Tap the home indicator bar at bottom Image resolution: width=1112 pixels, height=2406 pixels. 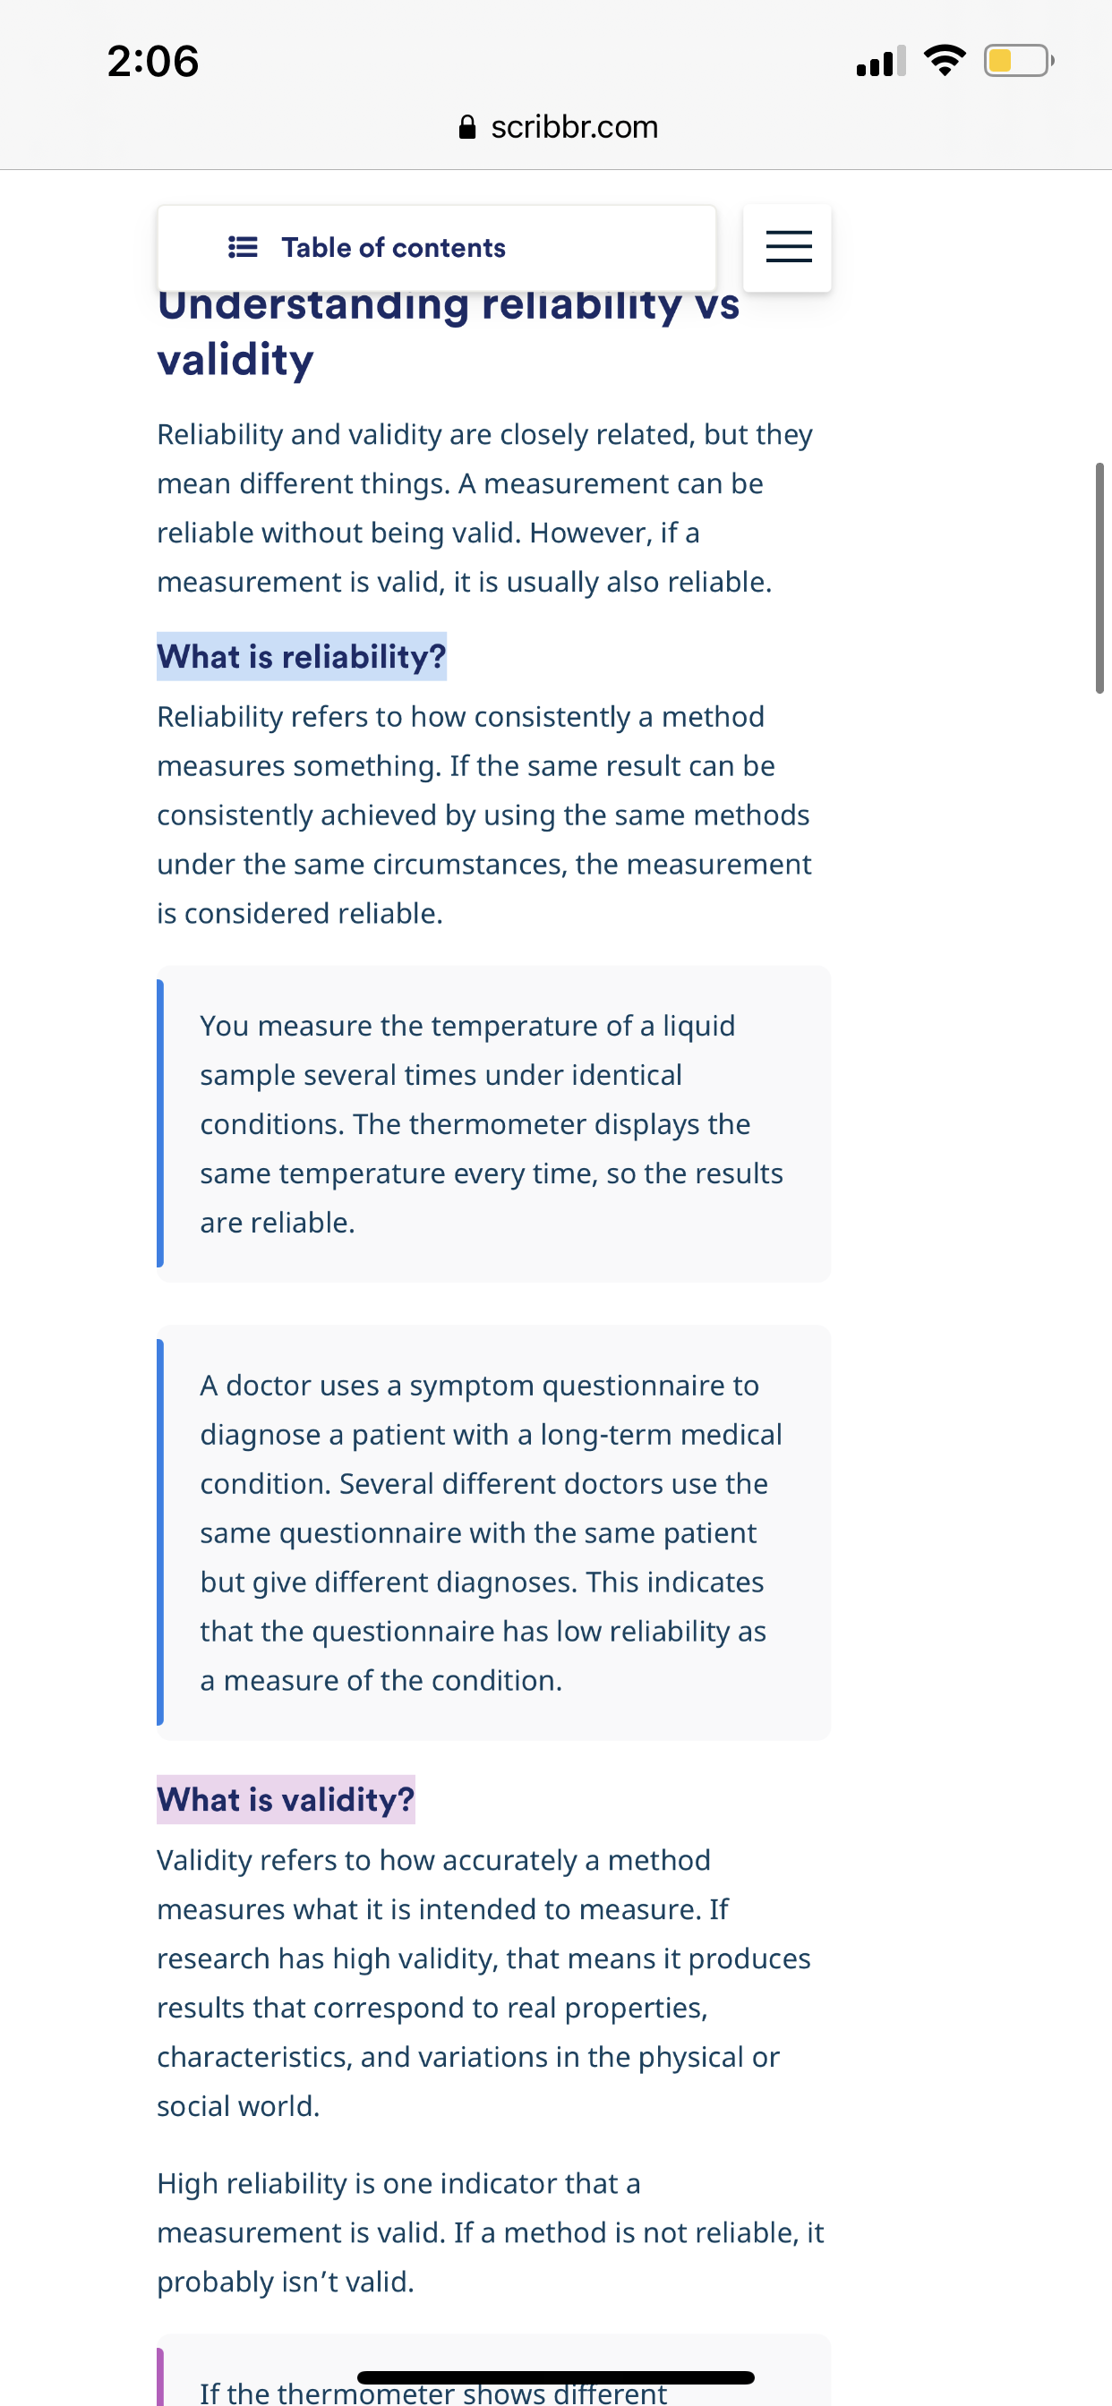click(556, 2377)
